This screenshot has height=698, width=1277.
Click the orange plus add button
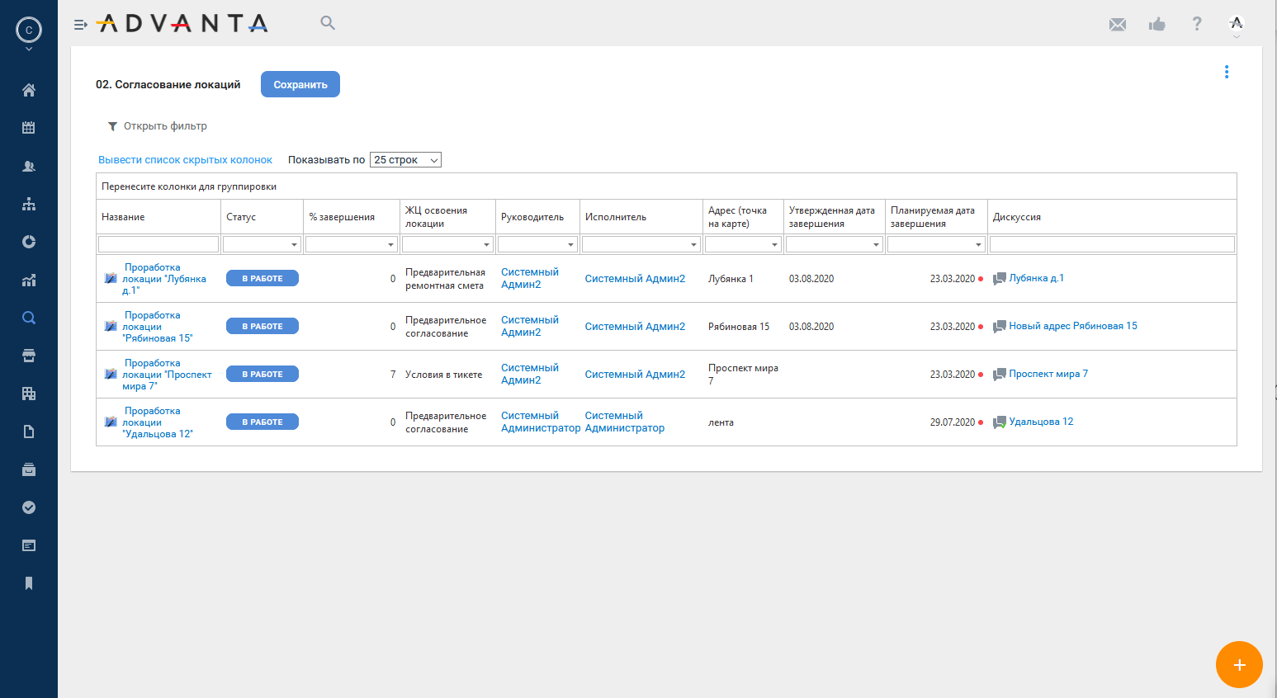pos(1239,665)
